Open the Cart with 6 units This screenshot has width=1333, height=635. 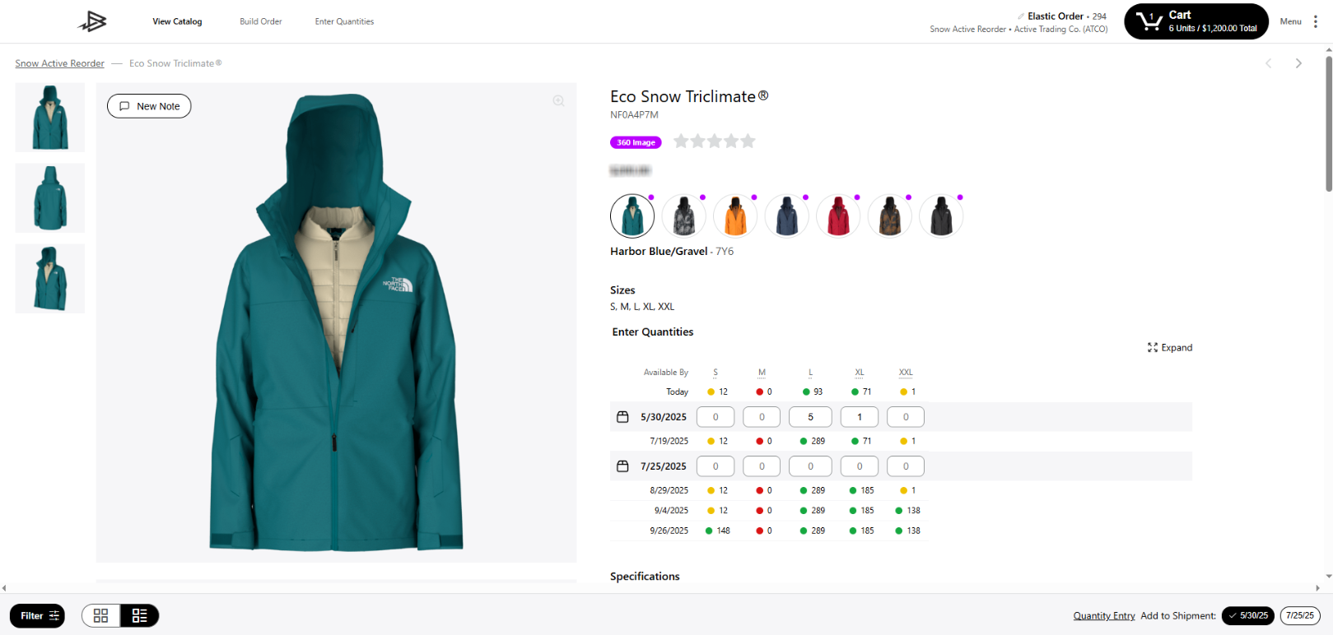tap(1196, 21)
